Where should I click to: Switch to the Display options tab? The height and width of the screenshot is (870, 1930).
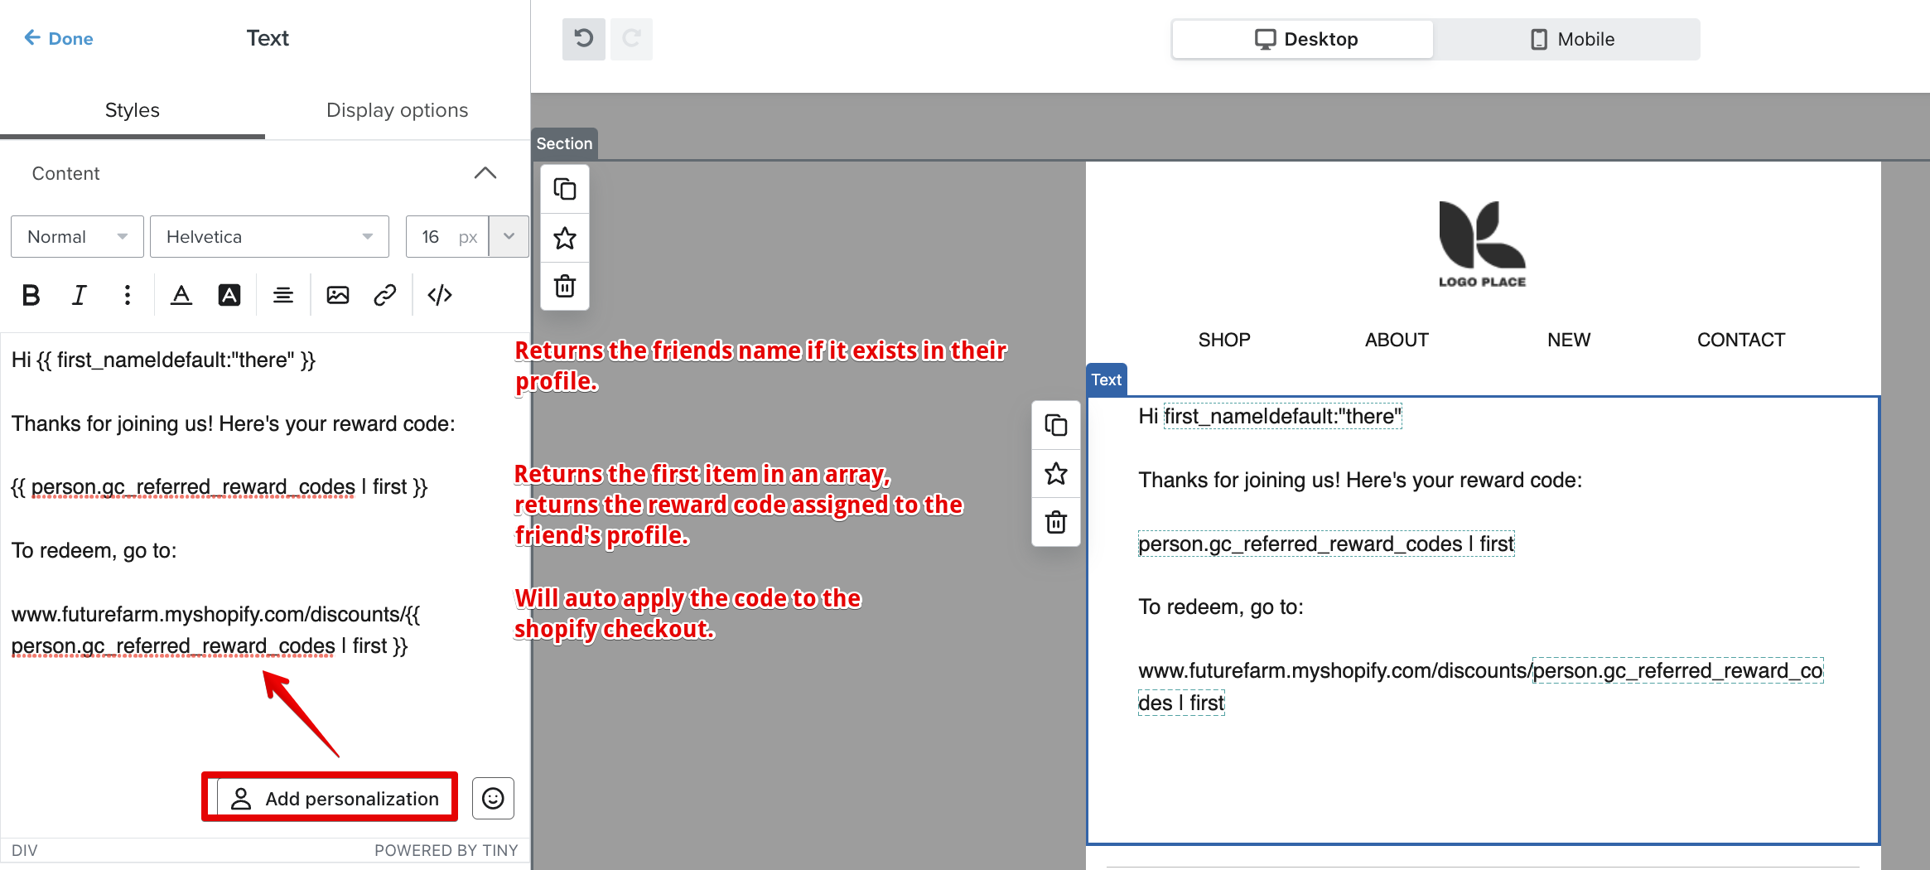coord(397,109)
